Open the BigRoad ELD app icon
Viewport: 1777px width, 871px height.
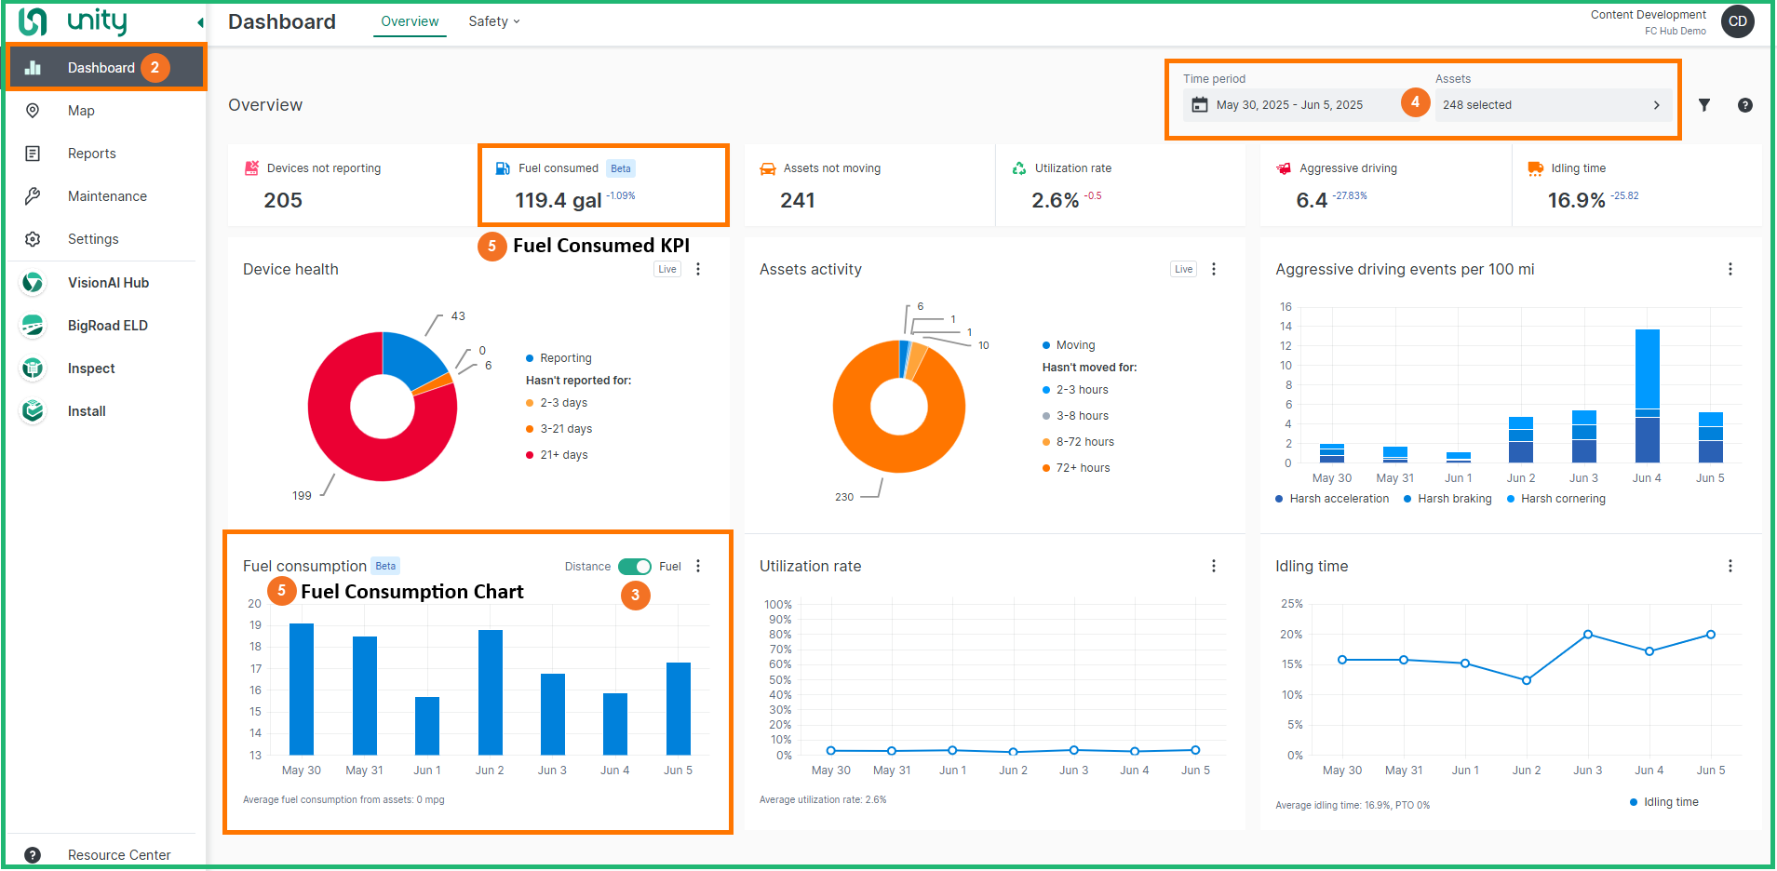tap(33, 326)
